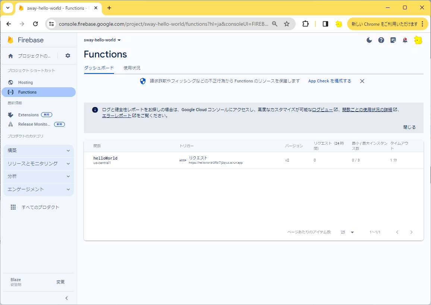Open the tab search dropdown
The height and width of the screenshot is (305, 431).
tap(8, 8)
